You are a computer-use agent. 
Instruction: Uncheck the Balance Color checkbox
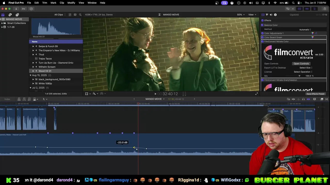tap(262, 25)
